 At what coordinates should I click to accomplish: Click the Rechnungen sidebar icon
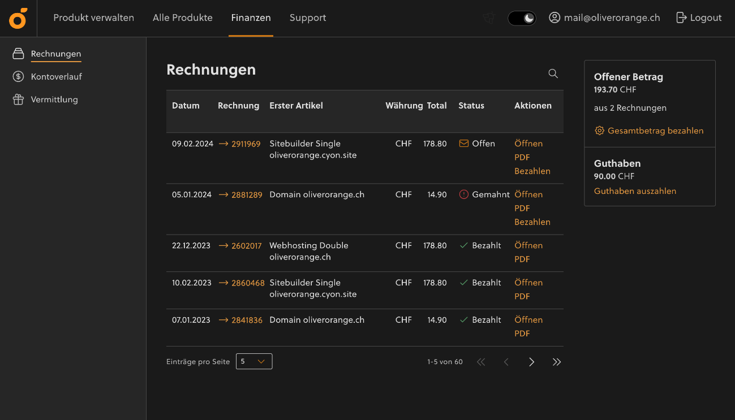18,54
